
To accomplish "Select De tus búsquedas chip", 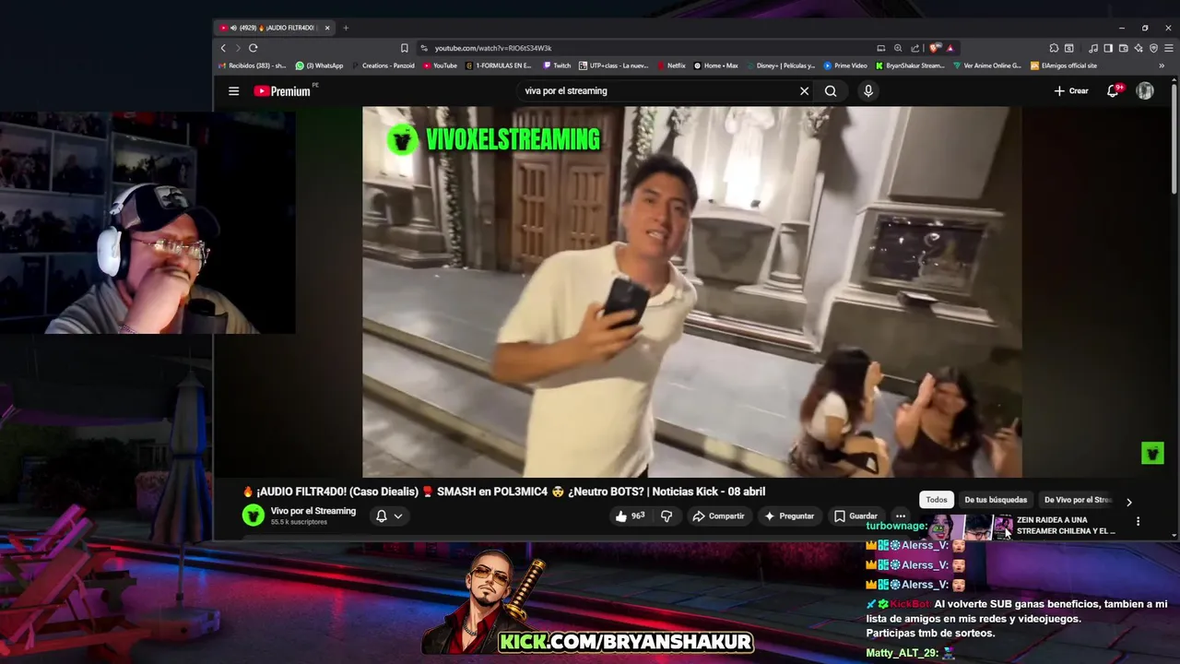I will [x=996, y=500].
